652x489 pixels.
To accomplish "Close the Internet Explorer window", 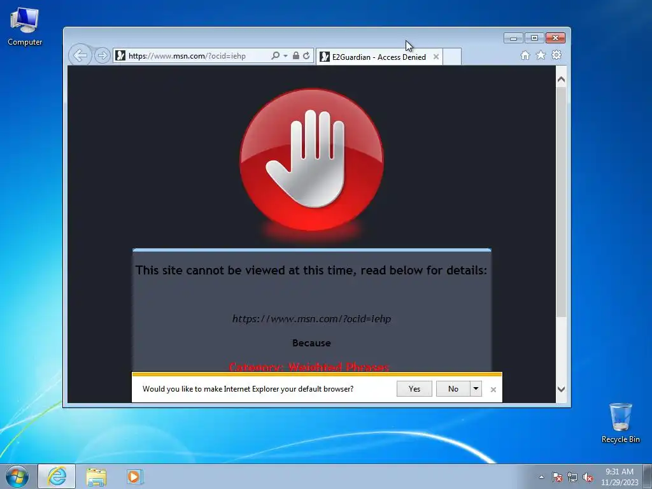I will (x=555, y=38).
